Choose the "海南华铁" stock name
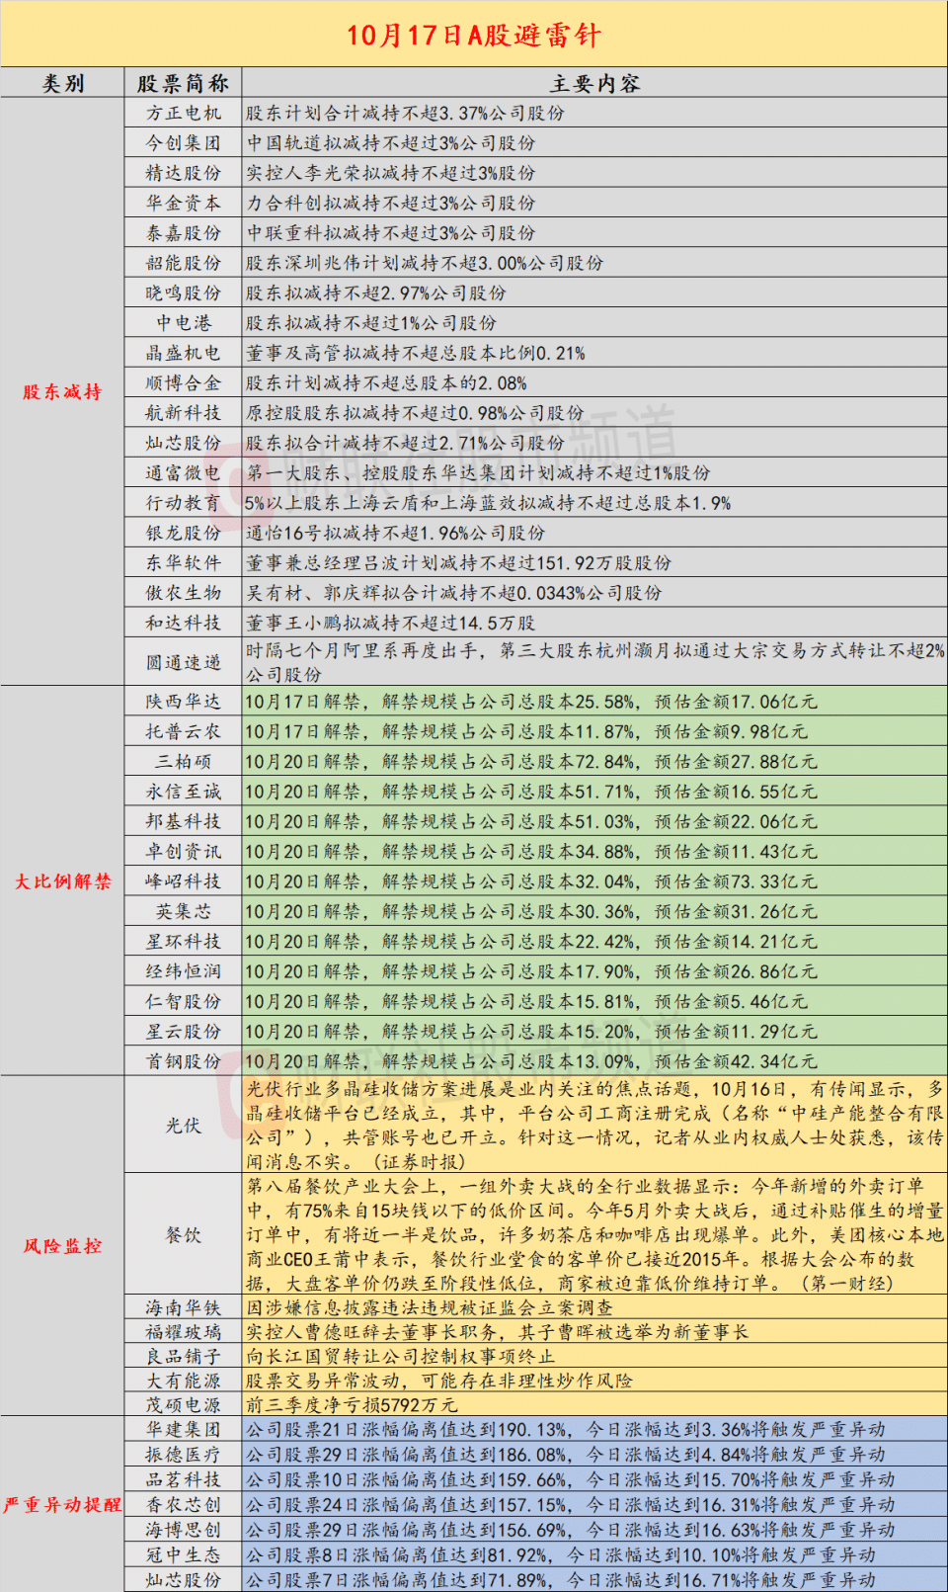Viewport: 948px width, 1592px height. 183,1307
